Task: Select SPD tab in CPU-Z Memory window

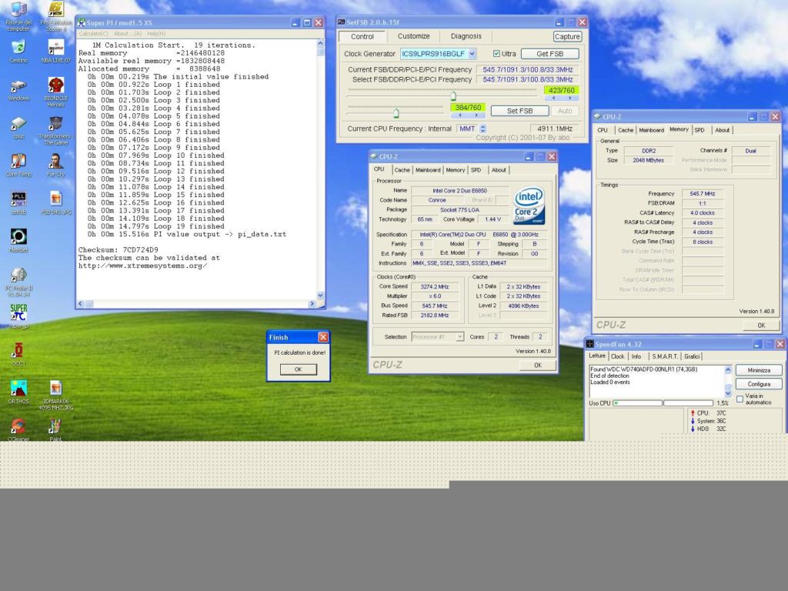Action: pos(699,129)
